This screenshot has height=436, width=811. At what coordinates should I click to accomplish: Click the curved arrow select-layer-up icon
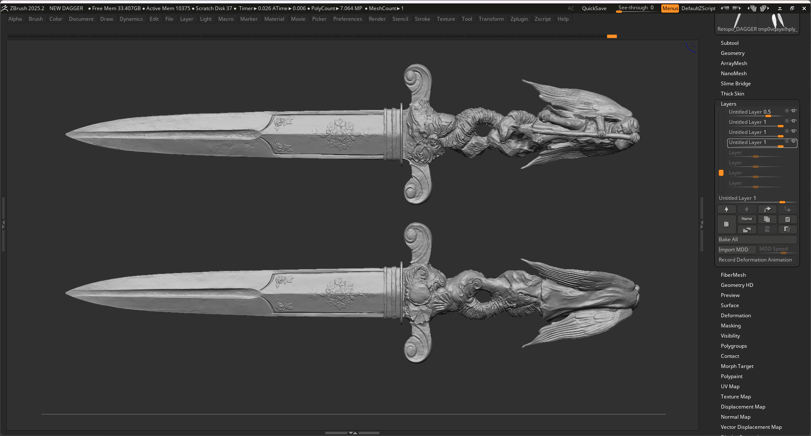[767, 209]
